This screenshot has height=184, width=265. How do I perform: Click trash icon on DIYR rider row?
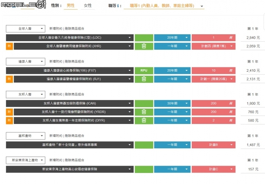point(144,120)
